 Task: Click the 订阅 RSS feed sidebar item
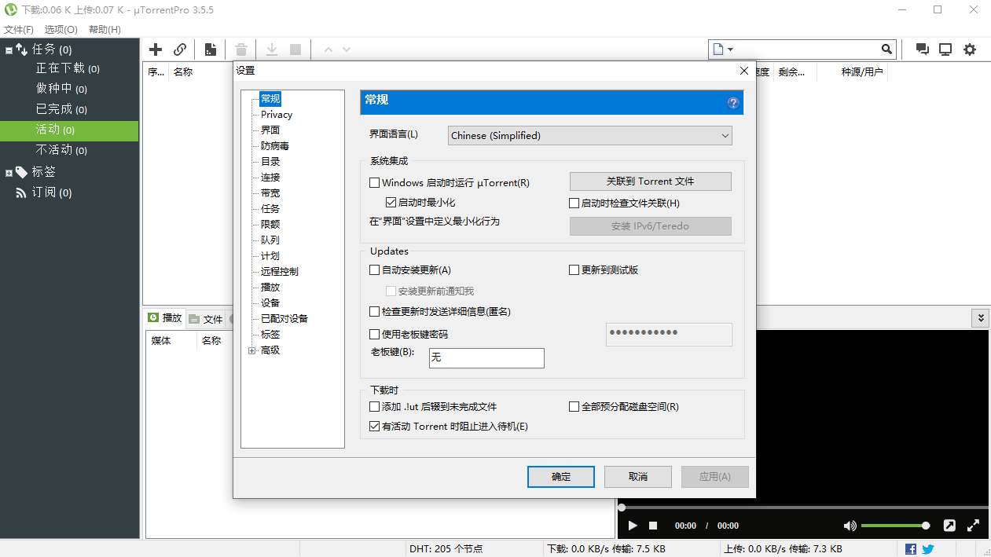coord(51,192)
